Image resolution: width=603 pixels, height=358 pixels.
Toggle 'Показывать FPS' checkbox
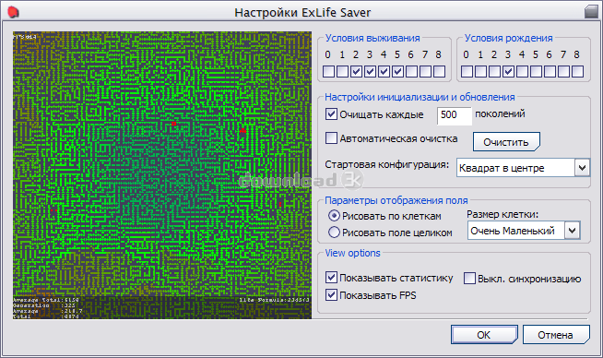331,295
